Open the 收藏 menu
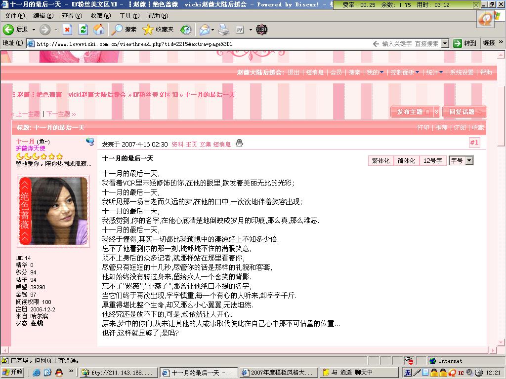The height and width of the screenshot is (379, 506). (x=101, y=16)
